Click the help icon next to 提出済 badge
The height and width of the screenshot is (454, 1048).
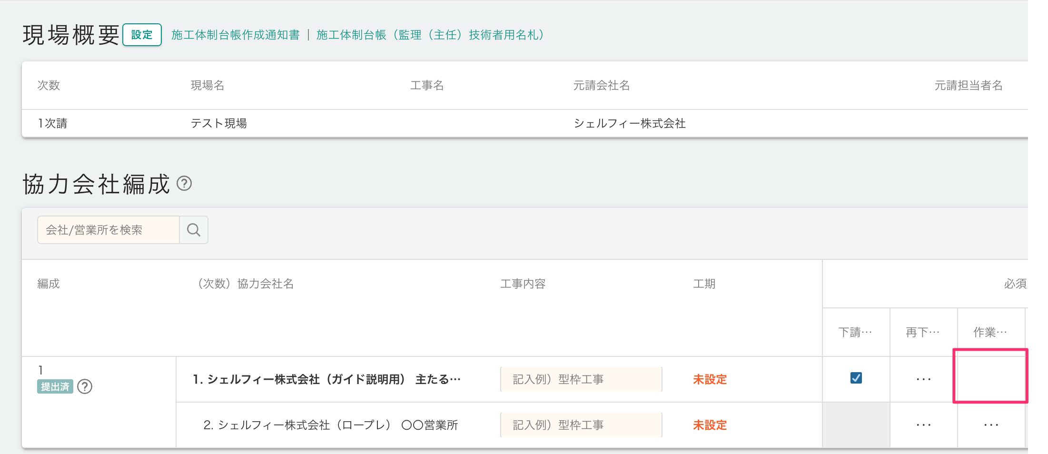pos(85,387)
